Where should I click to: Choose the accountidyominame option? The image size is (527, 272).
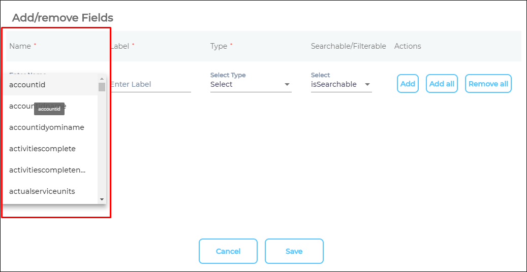click(47, 127)
